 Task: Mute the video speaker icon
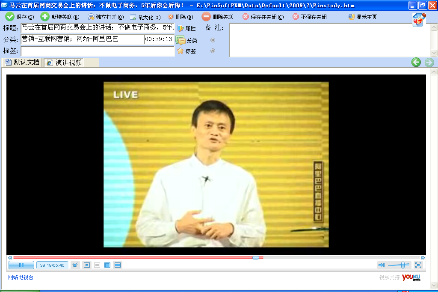(x=382, y=265)
